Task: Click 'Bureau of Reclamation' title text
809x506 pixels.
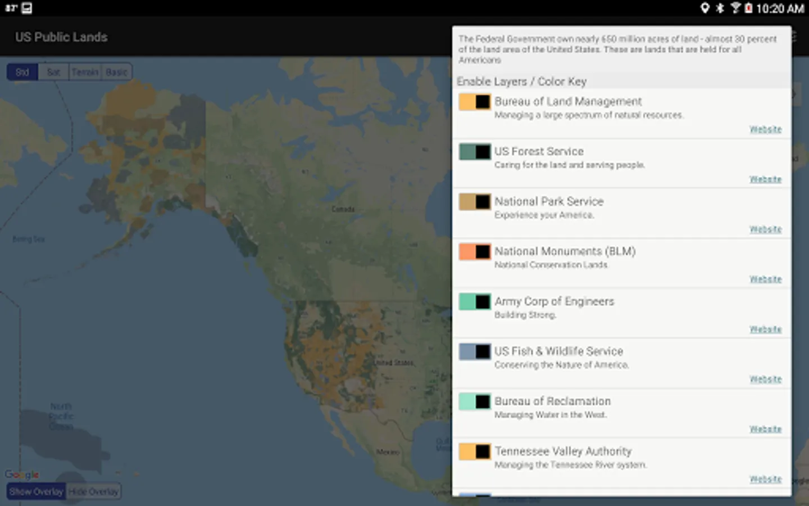Action: pos(552,401)
